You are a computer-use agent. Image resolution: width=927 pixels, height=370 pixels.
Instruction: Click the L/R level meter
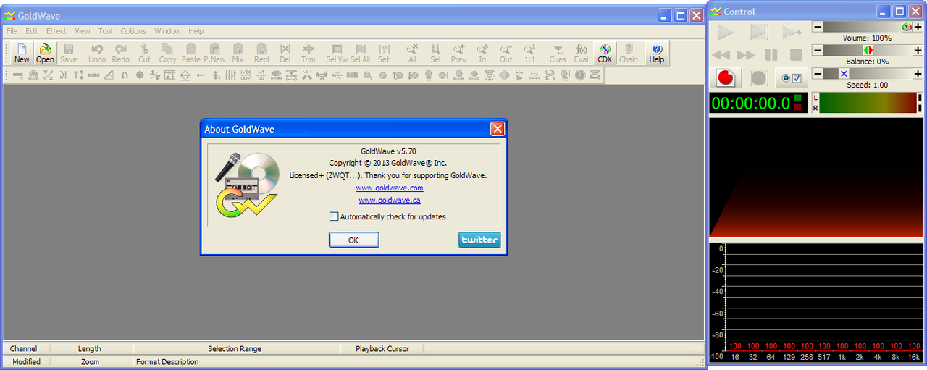pyautogui.click(x=868, y=103)
